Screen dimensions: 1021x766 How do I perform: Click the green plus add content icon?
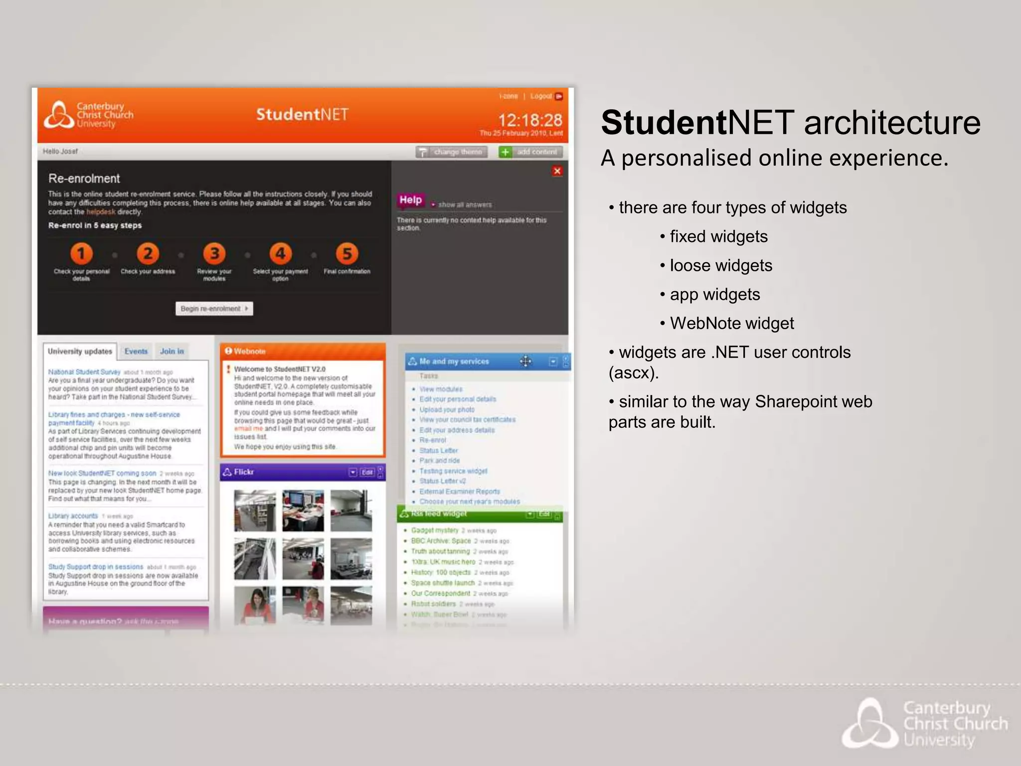click(505, 152)
